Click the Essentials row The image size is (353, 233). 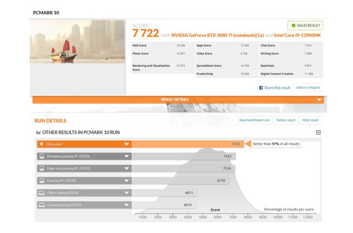(x=291, y=66)
